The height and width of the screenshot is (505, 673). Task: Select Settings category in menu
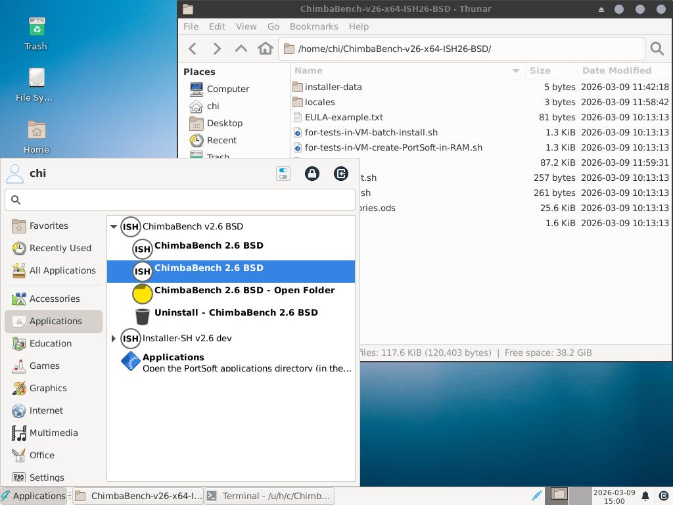(54, 476)
